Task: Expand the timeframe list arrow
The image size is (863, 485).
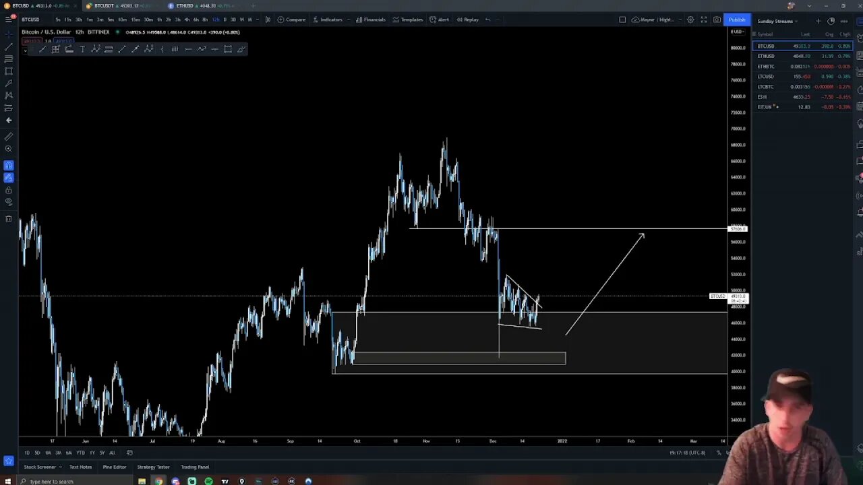Action: [x=257, y=20]
